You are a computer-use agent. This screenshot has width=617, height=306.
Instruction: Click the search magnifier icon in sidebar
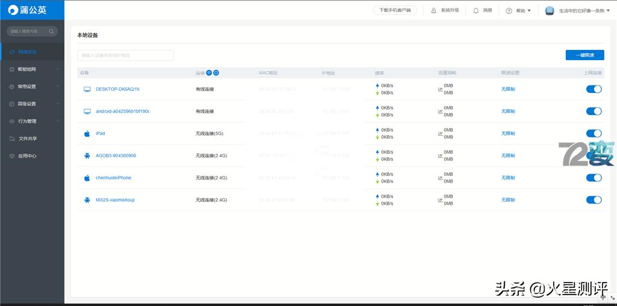coord(52,31)
